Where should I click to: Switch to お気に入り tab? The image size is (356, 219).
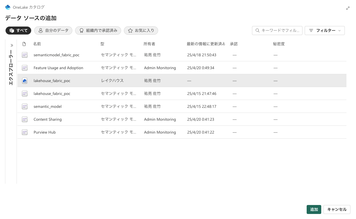tap(141, 31)
